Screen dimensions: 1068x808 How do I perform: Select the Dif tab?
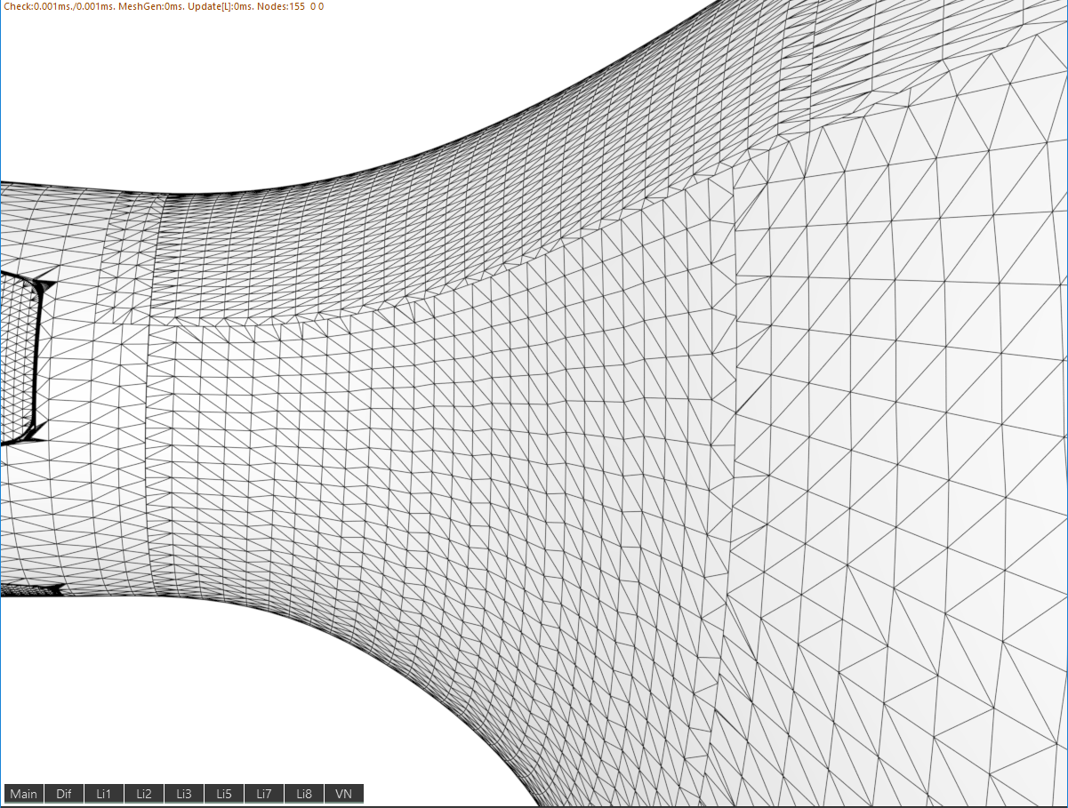tap(64, 794)
